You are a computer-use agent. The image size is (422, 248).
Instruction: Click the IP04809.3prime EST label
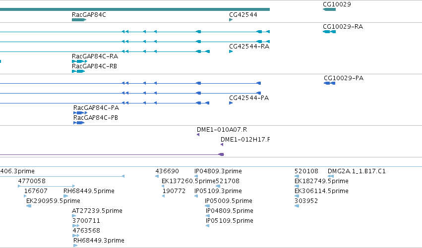[218, 171]
